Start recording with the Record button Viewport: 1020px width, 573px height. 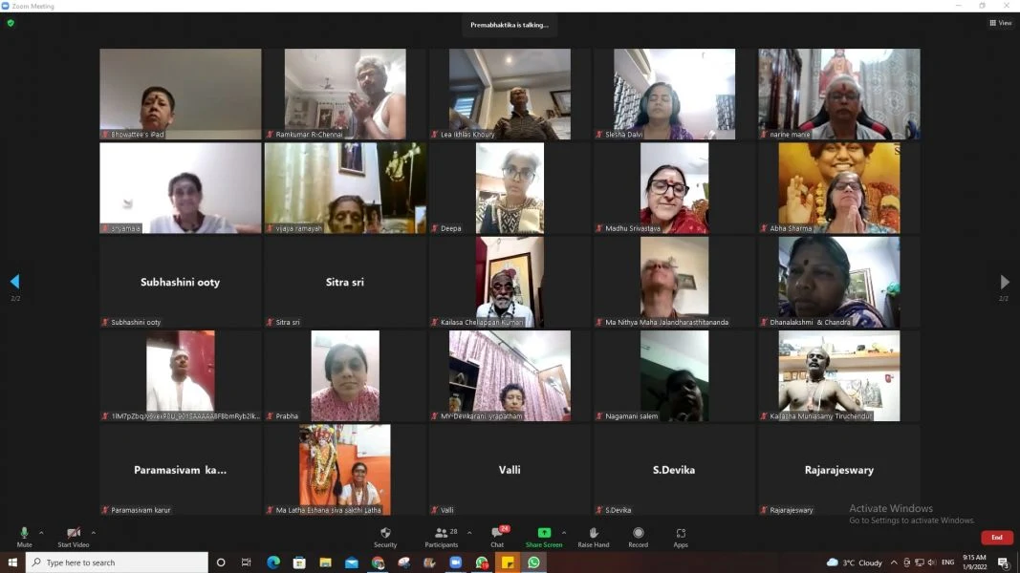pyautogui.click(x=639, y=537)
